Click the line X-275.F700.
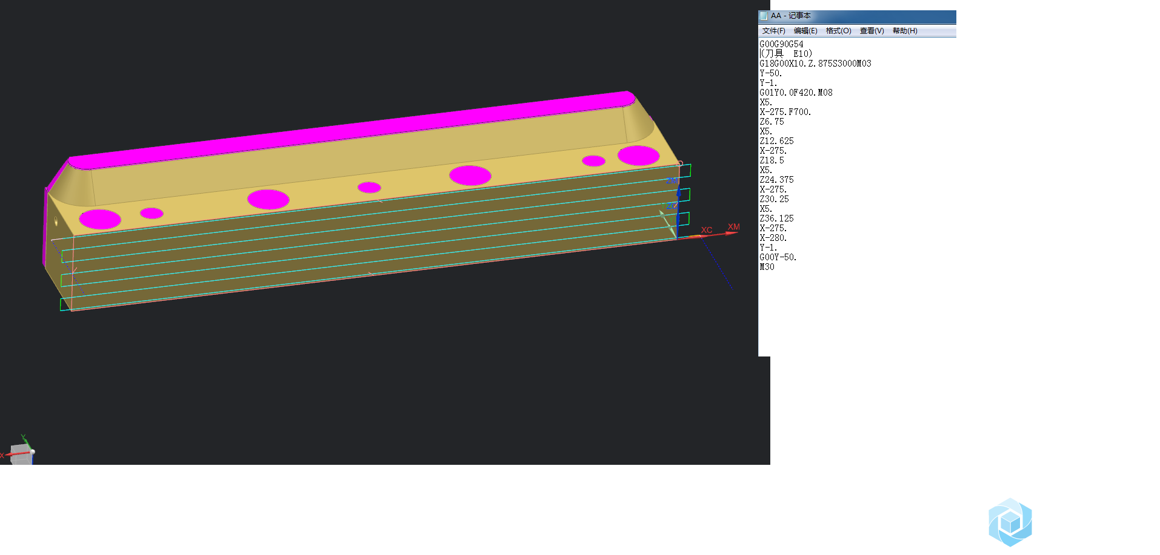Image resolution: width=1160 pixels, height=555 pixels. [x=785, y=112]
